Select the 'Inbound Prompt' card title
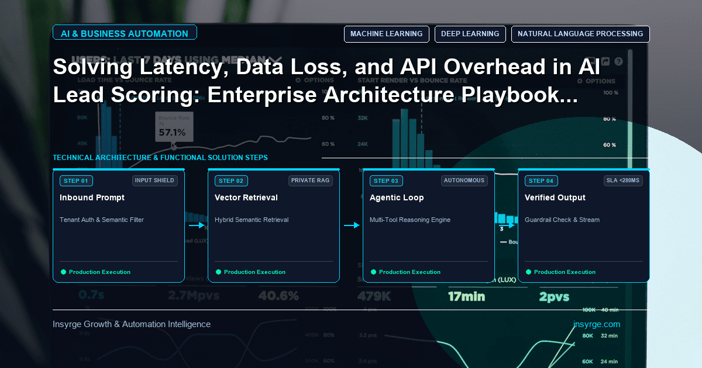Viewport: 702px width, 368px height. 92,197
